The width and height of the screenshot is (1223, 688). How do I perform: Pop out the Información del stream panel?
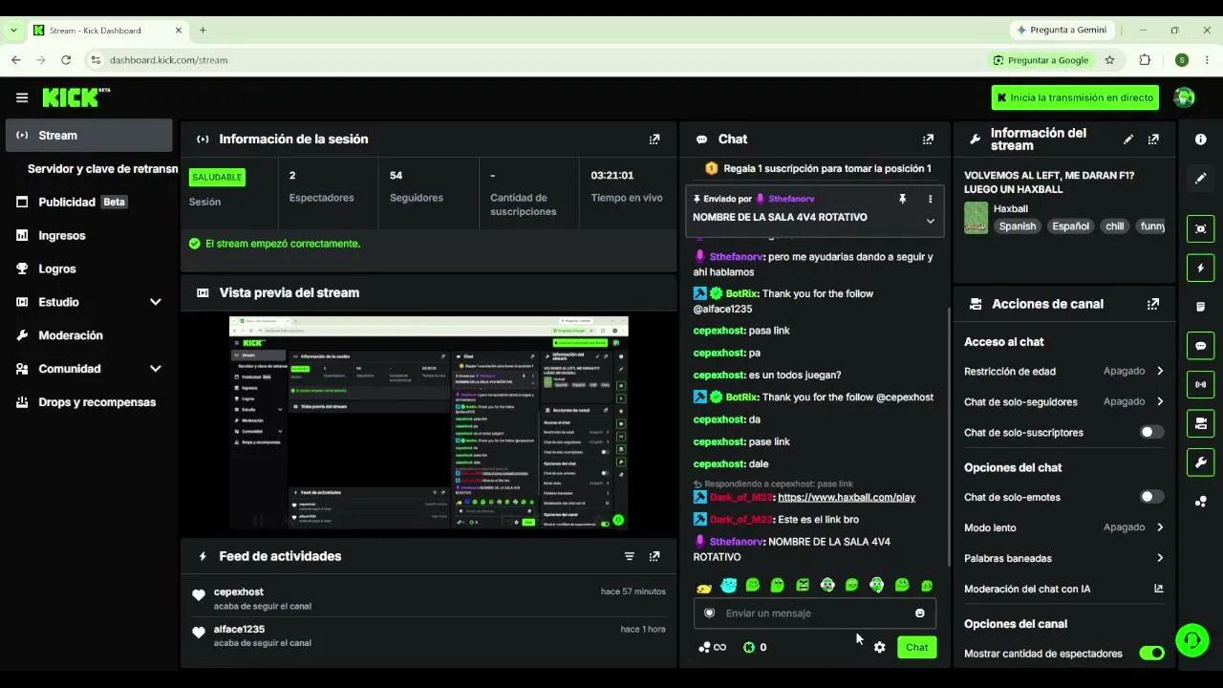click(1153, 140)
